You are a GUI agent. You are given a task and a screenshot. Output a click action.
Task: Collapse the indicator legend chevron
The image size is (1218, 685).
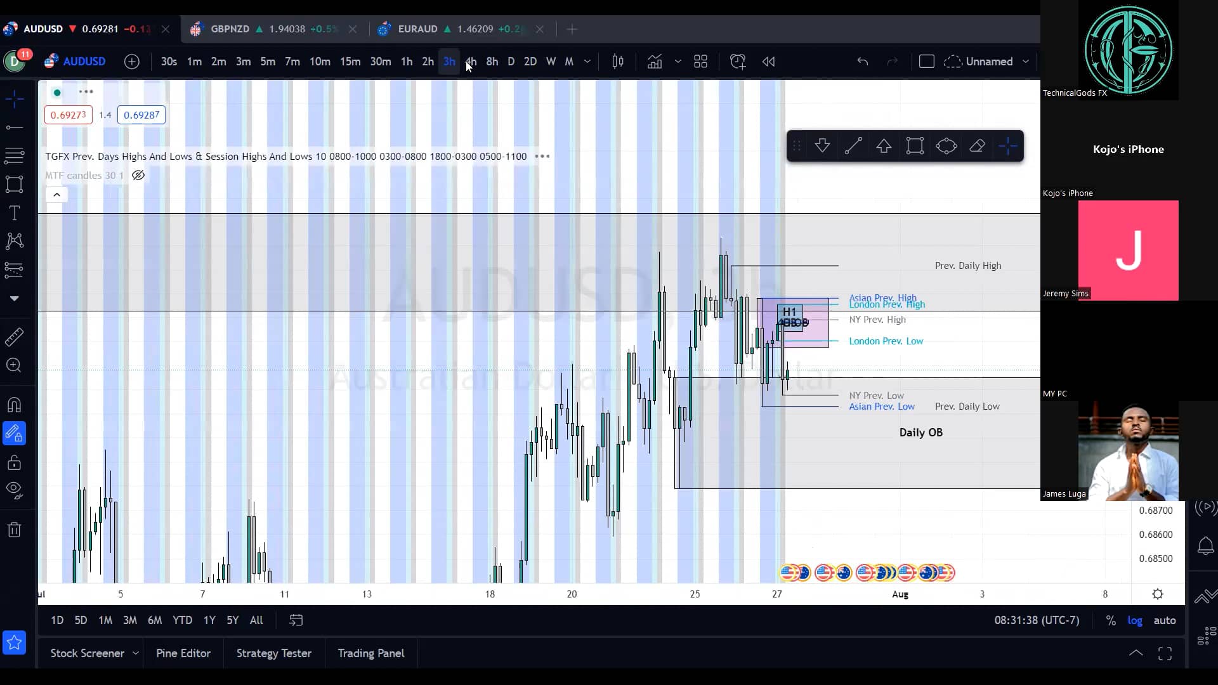(56, 195)
